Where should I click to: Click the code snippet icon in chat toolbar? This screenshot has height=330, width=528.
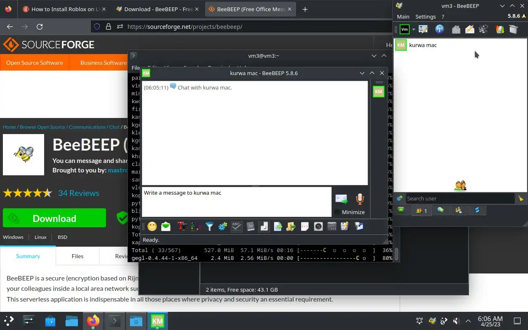(305, 226)
